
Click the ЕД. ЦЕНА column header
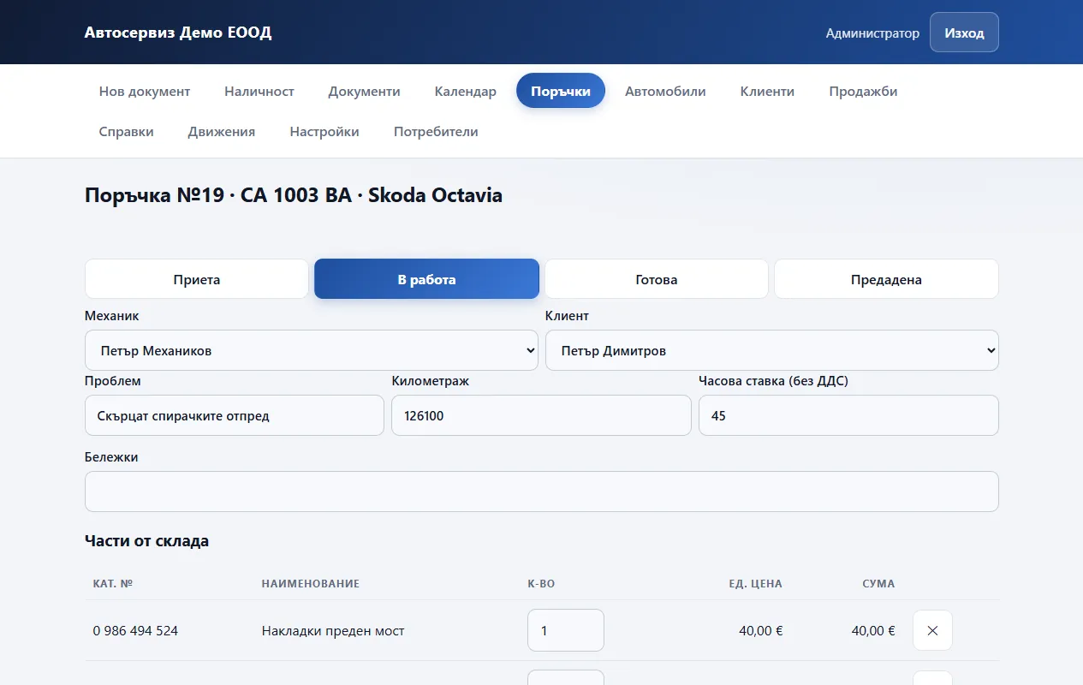(x=755, y=584)
